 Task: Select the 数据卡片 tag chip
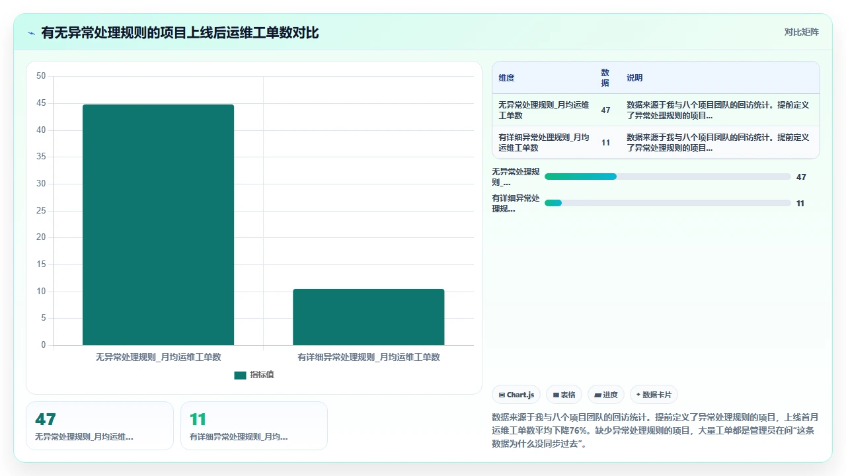click(654, 395)
